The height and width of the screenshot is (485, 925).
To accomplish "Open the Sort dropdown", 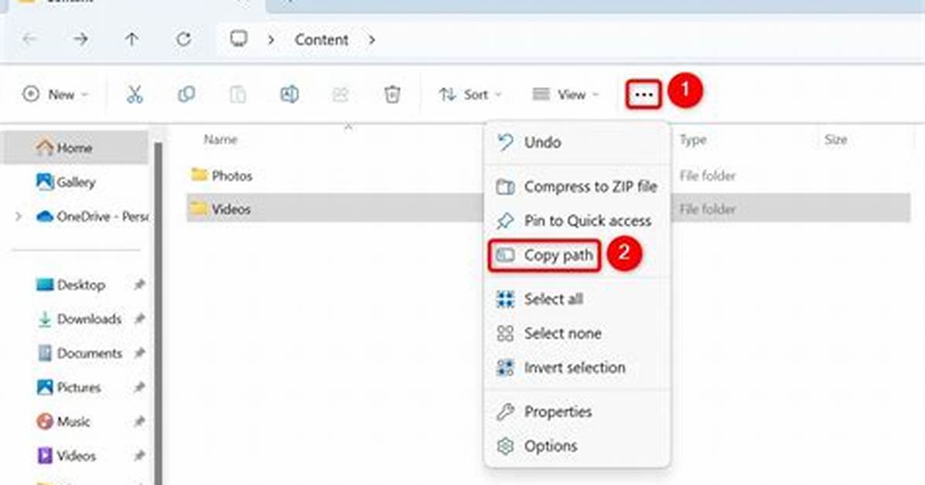I will tap(470, 94).
